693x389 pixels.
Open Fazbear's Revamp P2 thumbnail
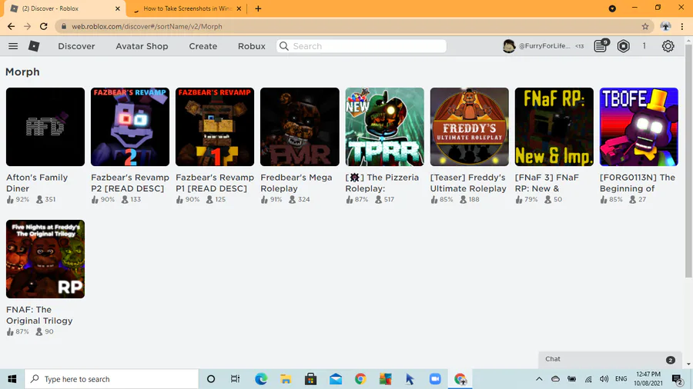(x=130, y=127)
